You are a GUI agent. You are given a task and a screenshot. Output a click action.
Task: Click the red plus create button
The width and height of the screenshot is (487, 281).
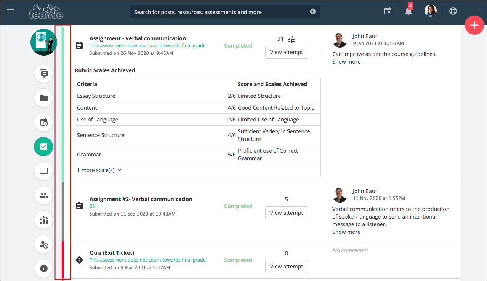(474, 26)
